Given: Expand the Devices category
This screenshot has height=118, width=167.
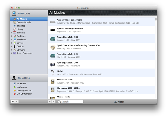Looking at the screenshot, I should tap(12, 46).
